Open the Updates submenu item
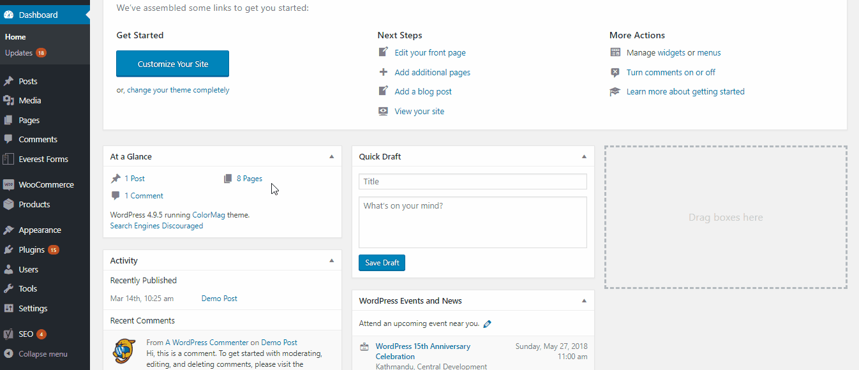Screen dimensions: 859x370 [19, 53]
